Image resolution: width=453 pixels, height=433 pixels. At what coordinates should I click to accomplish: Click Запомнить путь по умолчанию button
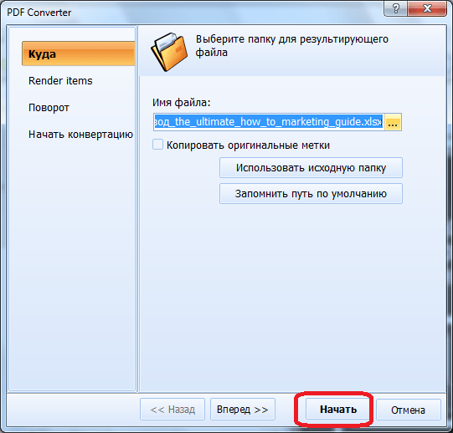(x=311, y=194)
